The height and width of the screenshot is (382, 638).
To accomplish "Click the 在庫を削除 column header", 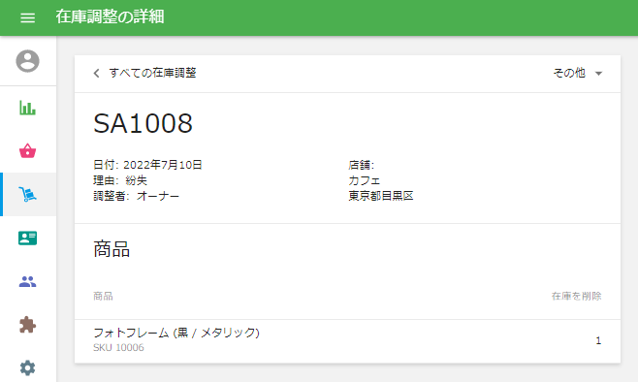I will 576,296.
